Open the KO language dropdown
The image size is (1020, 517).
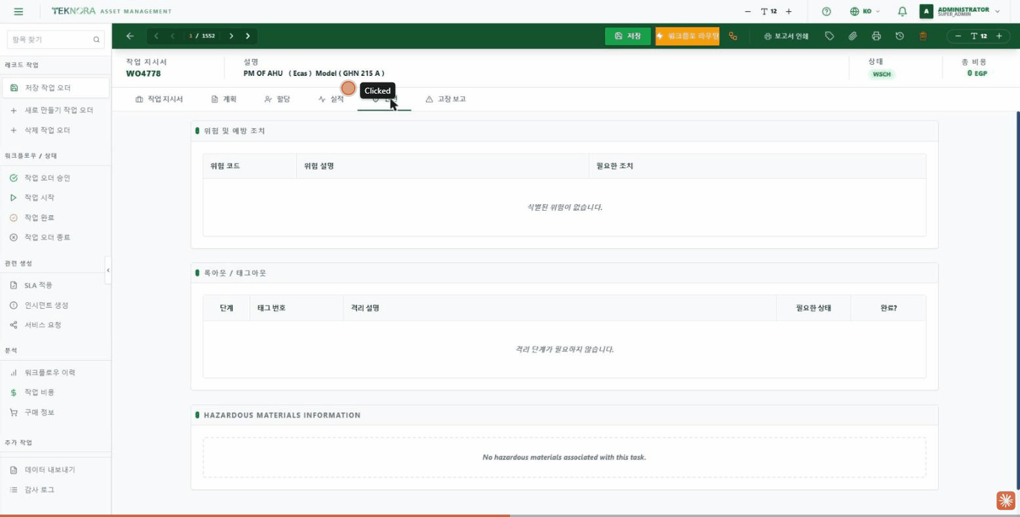(x=865, y=11)
